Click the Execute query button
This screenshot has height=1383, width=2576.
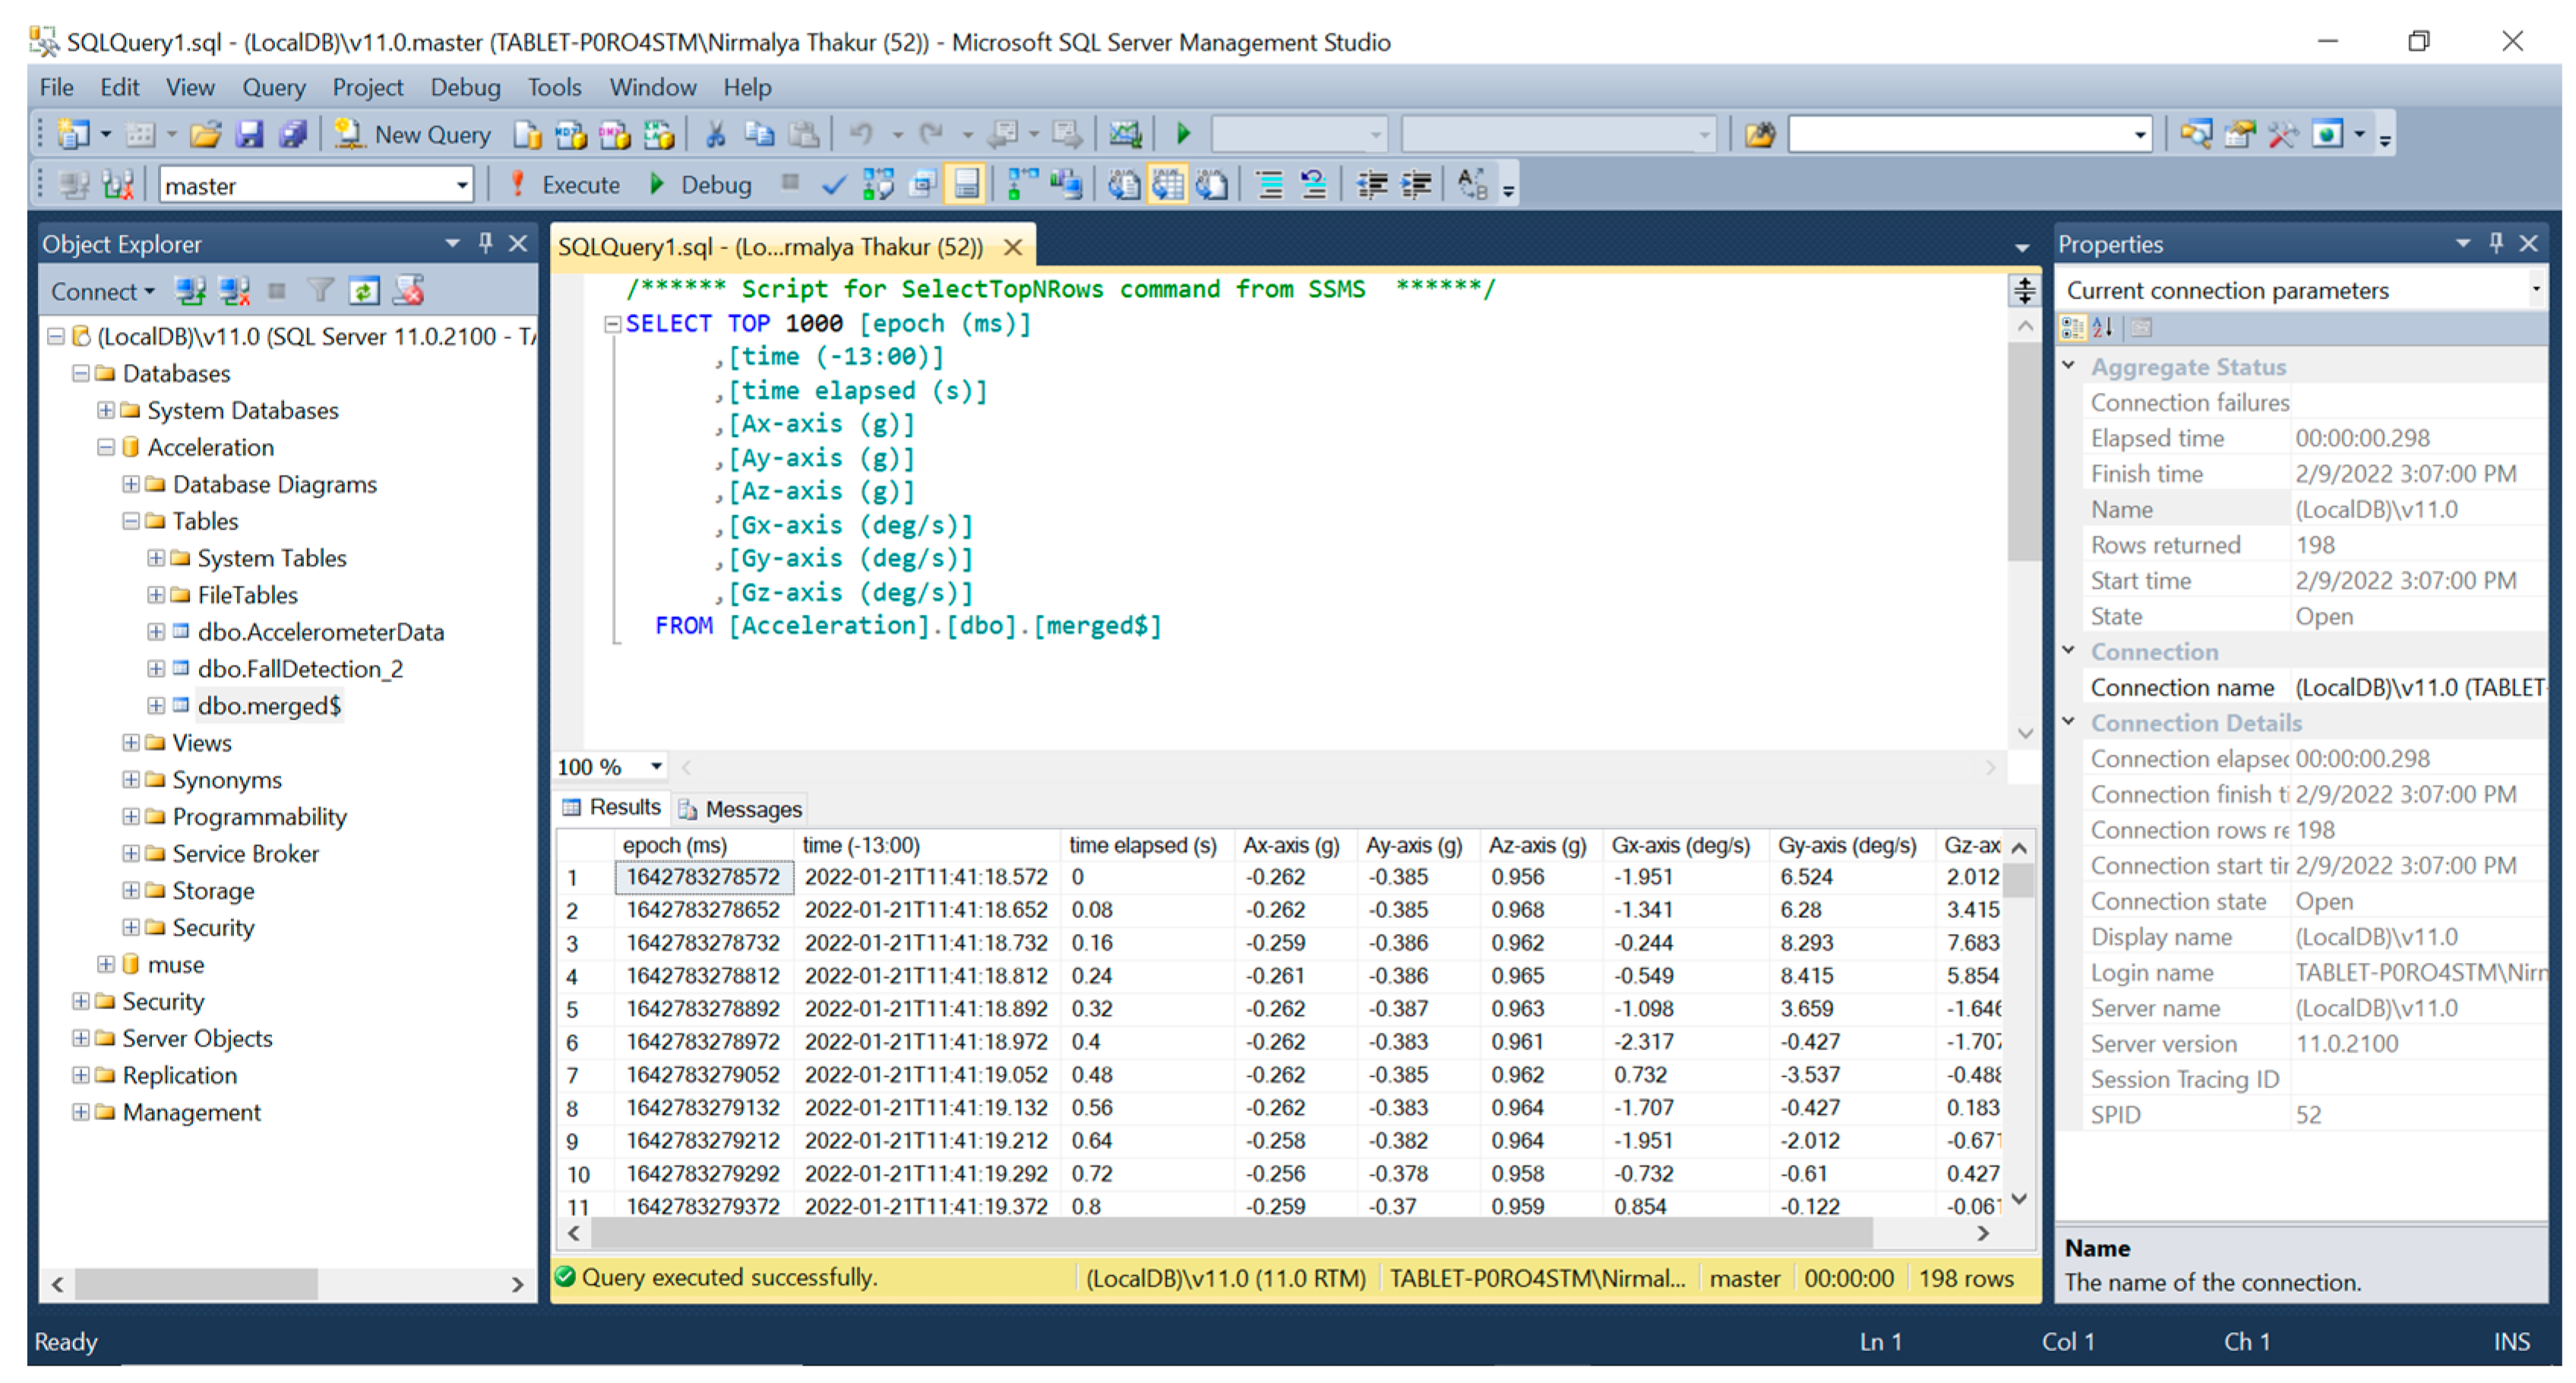(566, 185)
